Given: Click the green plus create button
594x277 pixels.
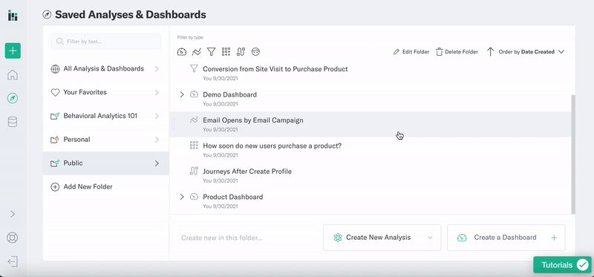Looking at the screenshot, I should (x=13, y=50).
